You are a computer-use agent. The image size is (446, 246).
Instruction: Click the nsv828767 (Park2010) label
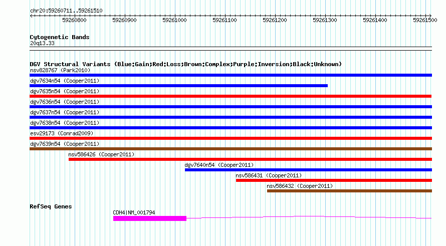pyautogui.click(x=60, y=70)
